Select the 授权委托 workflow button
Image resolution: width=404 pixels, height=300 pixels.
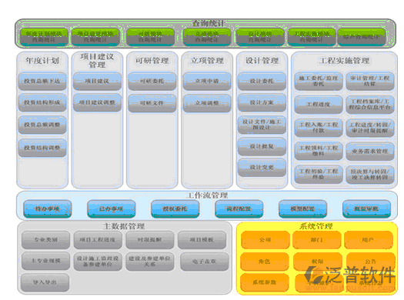point(175,208)
